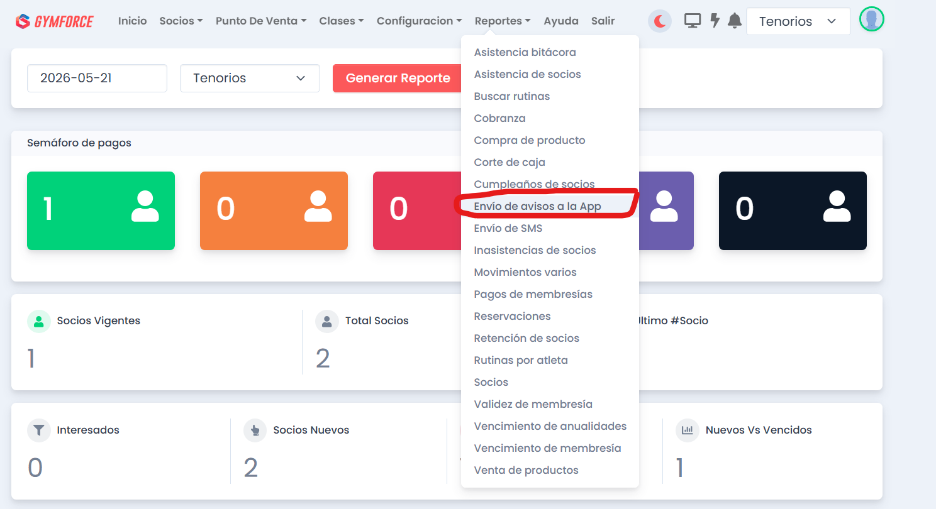Select Asistencia de socios report
This screenshot has width=936, height=509.
[550, 74]
